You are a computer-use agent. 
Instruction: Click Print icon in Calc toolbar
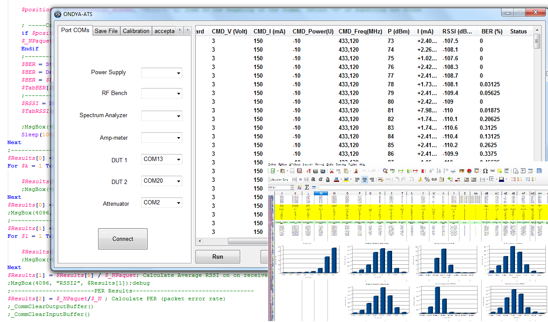point(316,171)
